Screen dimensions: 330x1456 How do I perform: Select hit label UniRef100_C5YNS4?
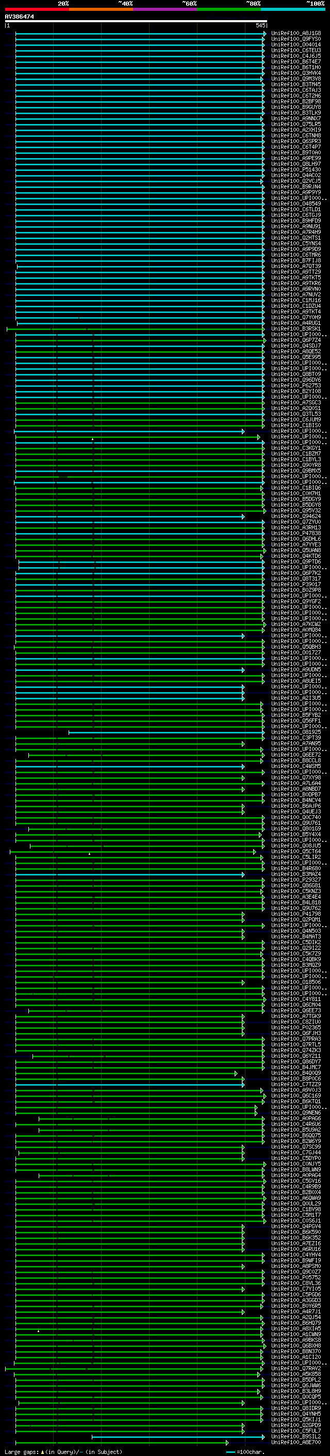(296, 244)
